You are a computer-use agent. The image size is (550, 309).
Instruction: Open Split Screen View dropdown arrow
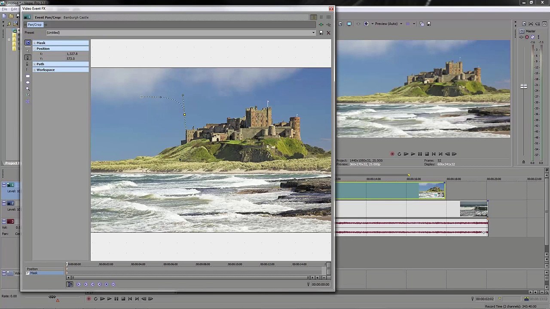(373, 24)
